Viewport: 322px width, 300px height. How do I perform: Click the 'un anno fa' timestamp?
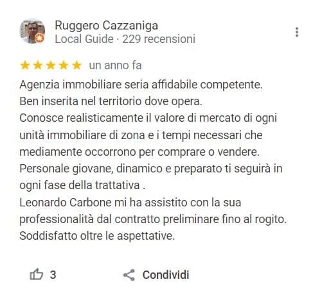[x=115, y=65]
